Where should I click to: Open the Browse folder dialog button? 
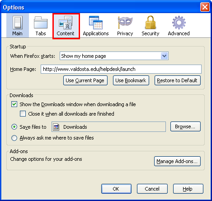coord(185,126)
